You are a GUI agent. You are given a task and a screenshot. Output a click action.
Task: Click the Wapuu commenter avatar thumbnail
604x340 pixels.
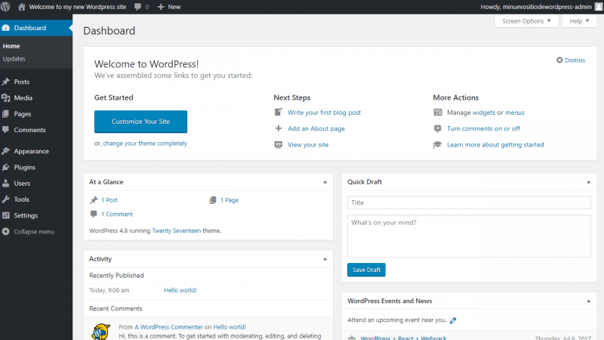(101, 332)
